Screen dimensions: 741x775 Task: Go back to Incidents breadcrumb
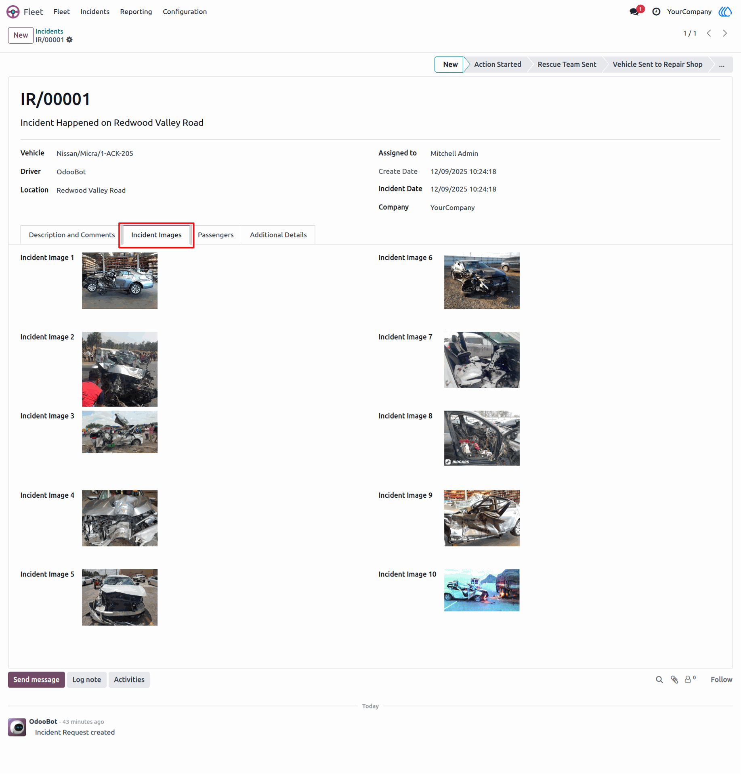[49, 31]
